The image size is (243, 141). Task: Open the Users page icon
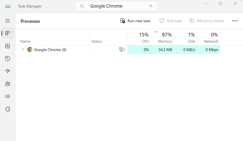(x=8, y=84)
